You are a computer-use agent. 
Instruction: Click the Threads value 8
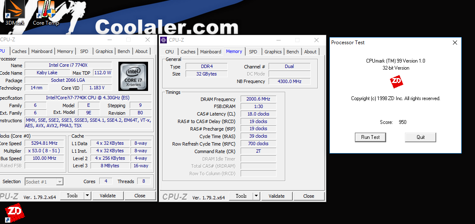(143, 181)
